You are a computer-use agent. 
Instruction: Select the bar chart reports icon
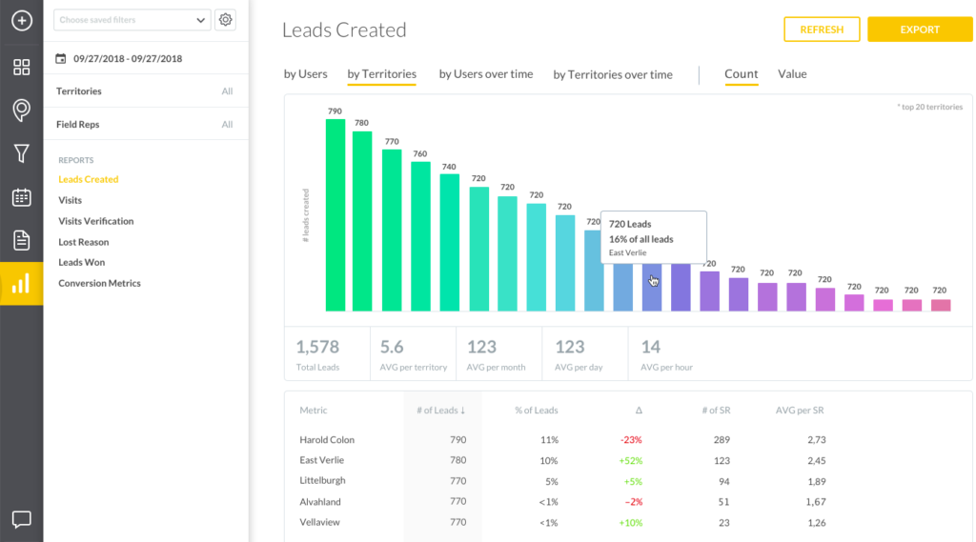point(22,284)
